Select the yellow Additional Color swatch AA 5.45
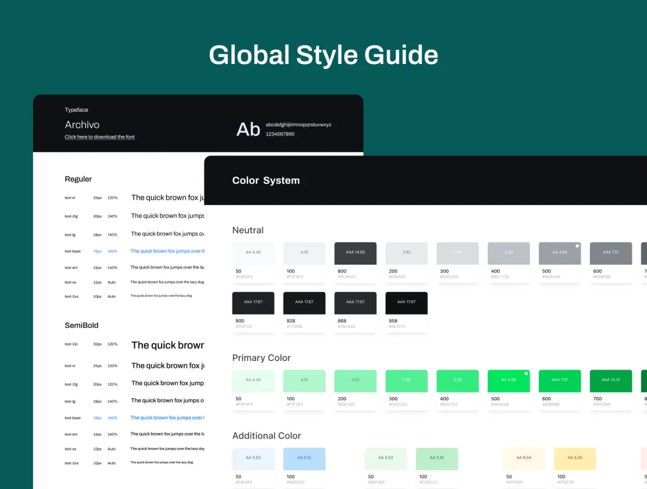This screenshot has height=489, width=647. point(574,459)
